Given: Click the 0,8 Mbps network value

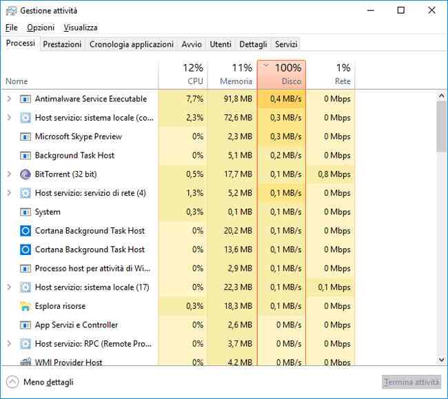Looking at the screenshot, I should coord(334,174).
